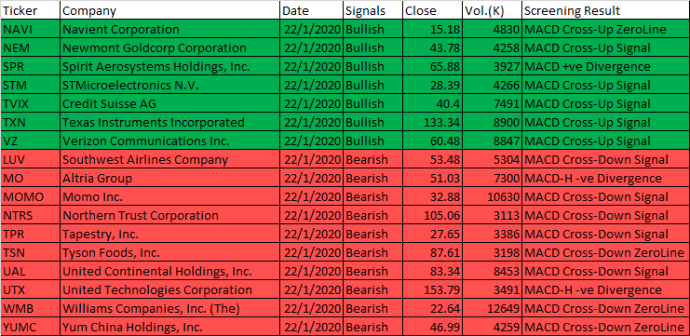The width and height of the screenshot is (690, 336).
Task: Select the Vol.(K) header cell
Action: [x=492, y=10]
